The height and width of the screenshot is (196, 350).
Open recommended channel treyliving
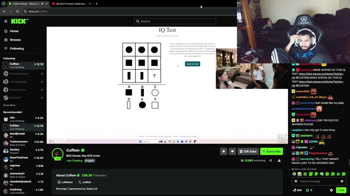[x=23, y=191]
